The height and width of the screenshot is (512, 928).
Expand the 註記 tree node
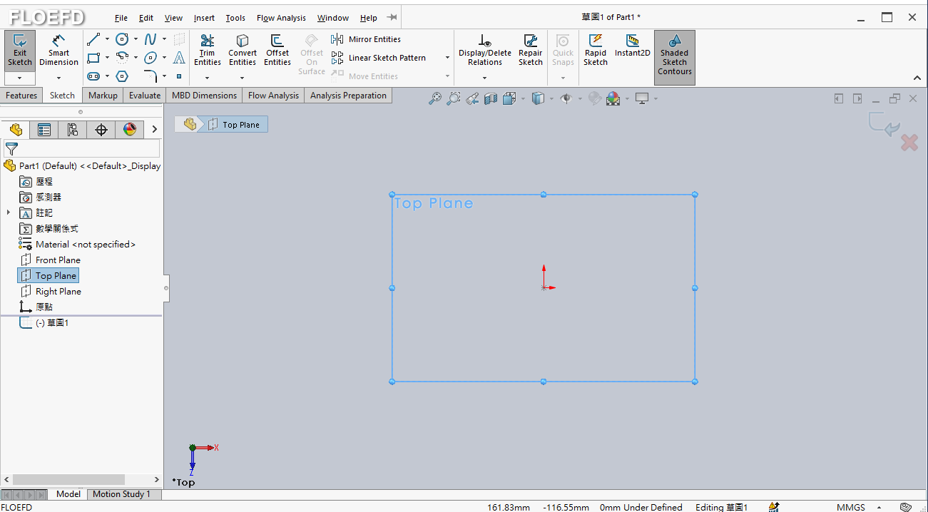(9, 213)
